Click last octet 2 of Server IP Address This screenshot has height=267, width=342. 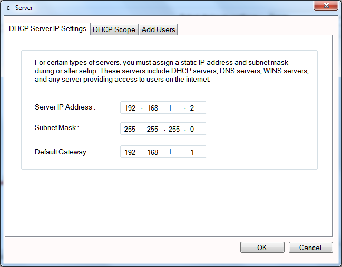coord(192,108)
